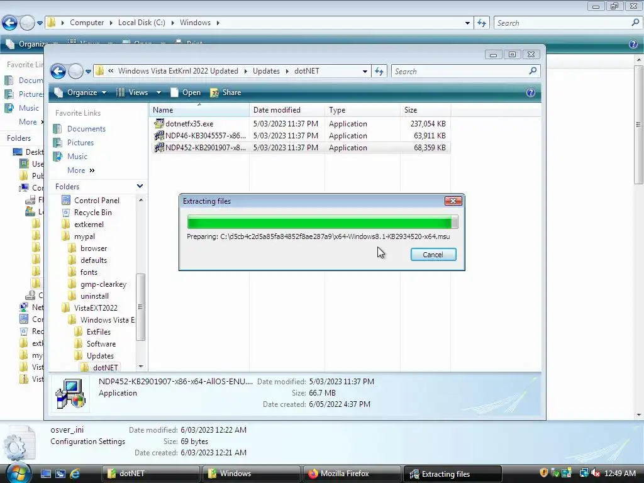Go back in dotNET window
The height and width of the screenshot is (483, 644).
click(x=58, y=72)
